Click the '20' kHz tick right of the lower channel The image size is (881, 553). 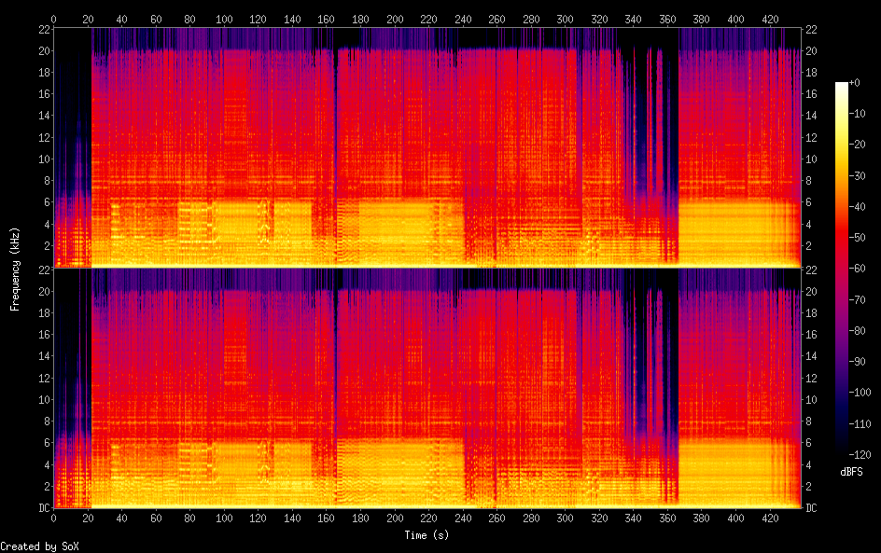tap(812, 291)
